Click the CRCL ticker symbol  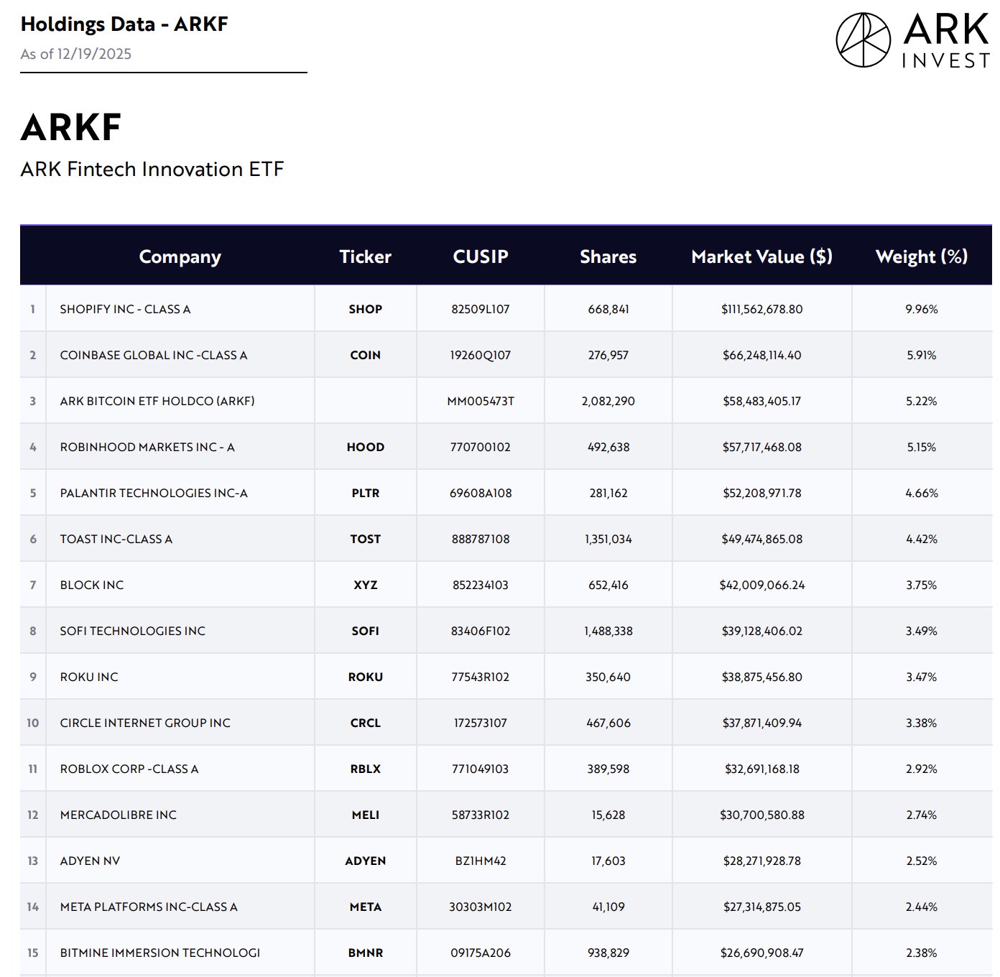coord(365,723)
